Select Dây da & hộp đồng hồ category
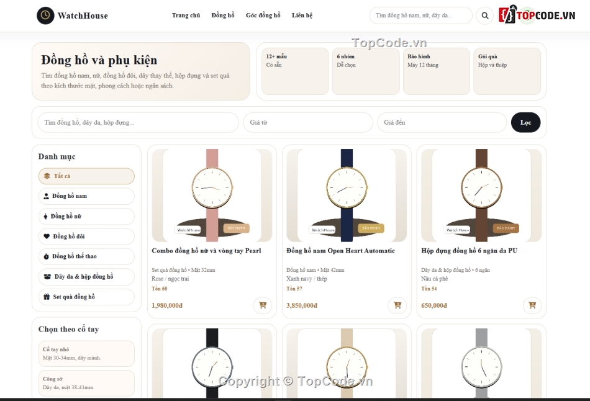 click(86, 276)
